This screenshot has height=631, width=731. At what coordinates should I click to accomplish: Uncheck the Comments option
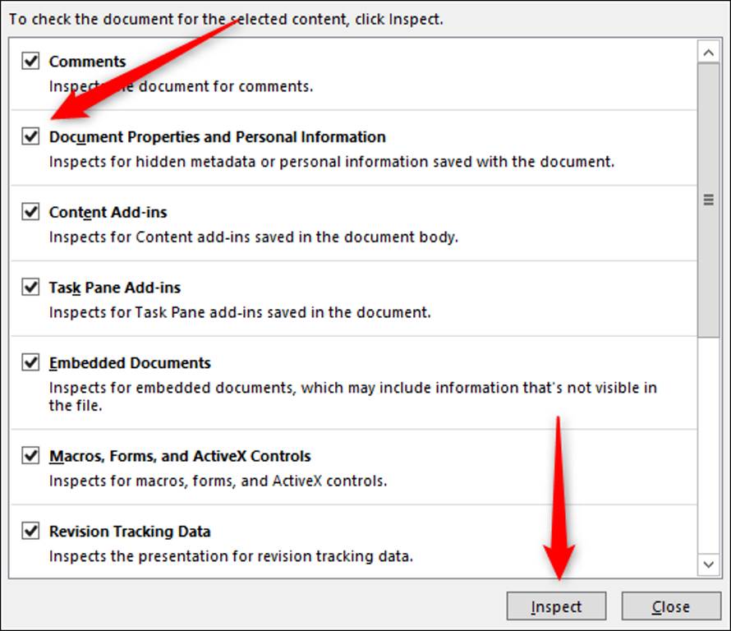click(30, 61)
